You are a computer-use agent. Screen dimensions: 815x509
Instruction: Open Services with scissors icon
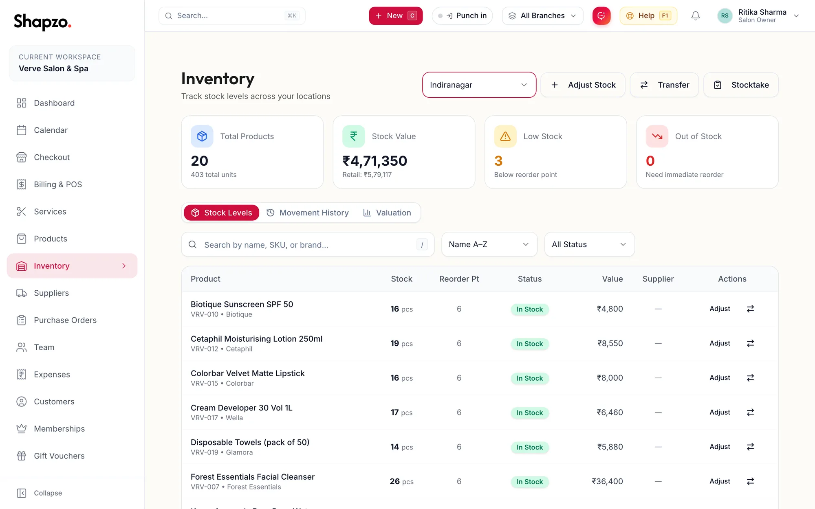pos(72,212)
